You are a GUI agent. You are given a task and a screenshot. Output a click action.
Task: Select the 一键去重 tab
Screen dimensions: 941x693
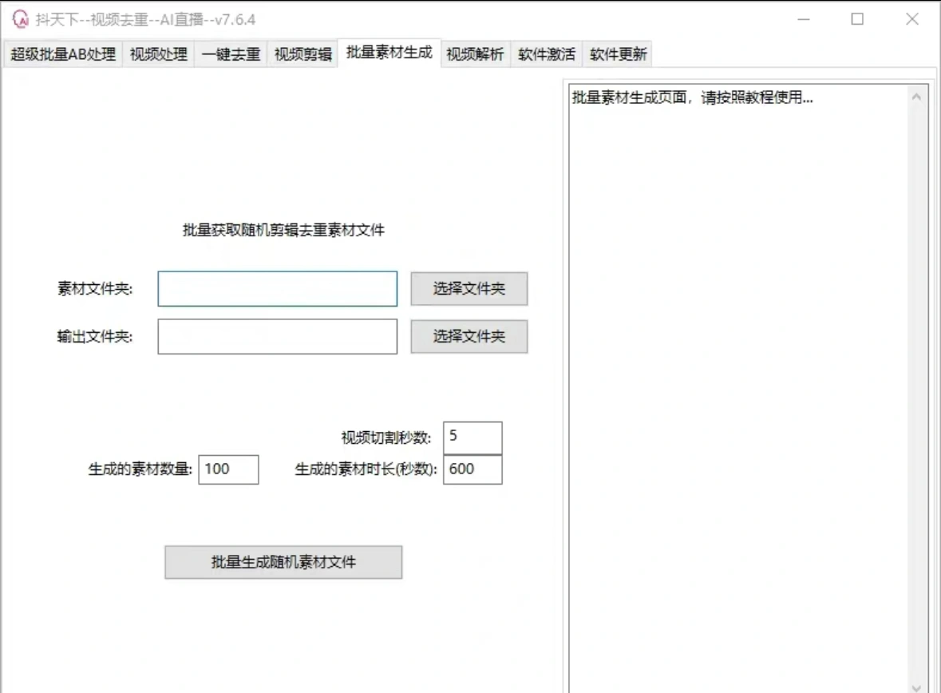coord(231,54)
